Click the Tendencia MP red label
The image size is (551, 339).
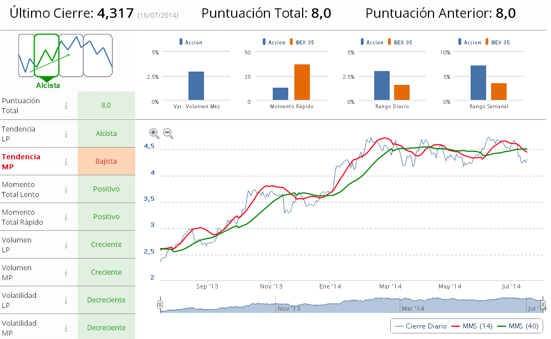[x=21, y=162]
